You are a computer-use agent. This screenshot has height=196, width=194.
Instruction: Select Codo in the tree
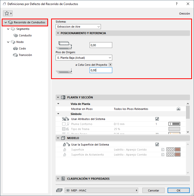pos(22,48)
